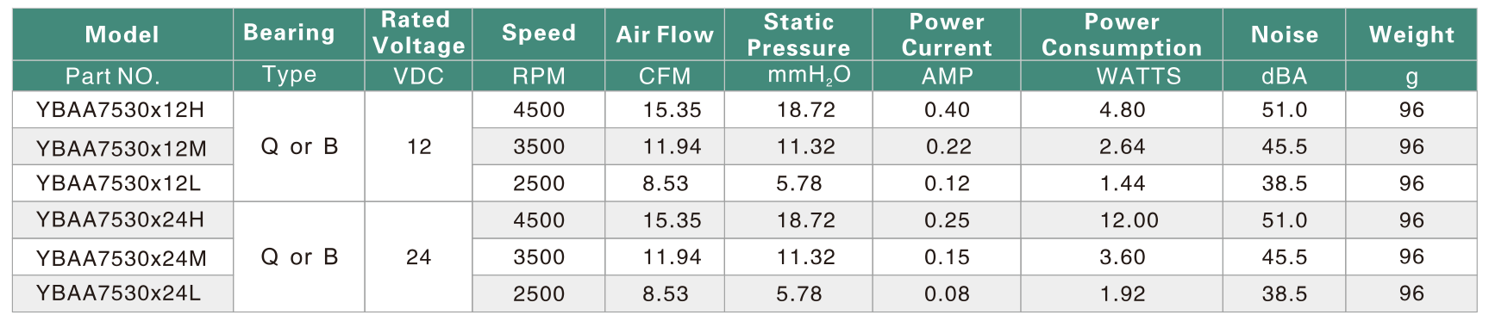This screenshot has height=321, width=1489.
Task: Click the 12.00 watts power cell
Action: 1129,220
